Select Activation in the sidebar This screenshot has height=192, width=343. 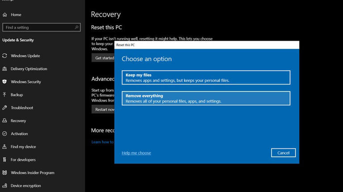(x=19, y=134)
